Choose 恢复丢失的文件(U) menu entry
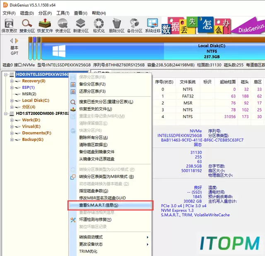 (96, 109)
